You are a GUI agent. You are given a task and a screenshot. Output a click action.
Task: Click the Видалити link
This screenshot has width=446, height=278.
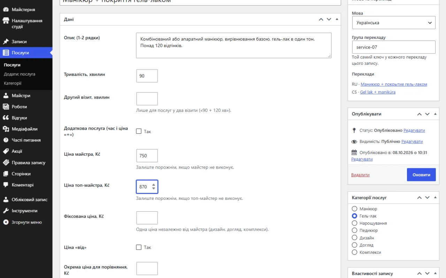[x=360, y=175]
